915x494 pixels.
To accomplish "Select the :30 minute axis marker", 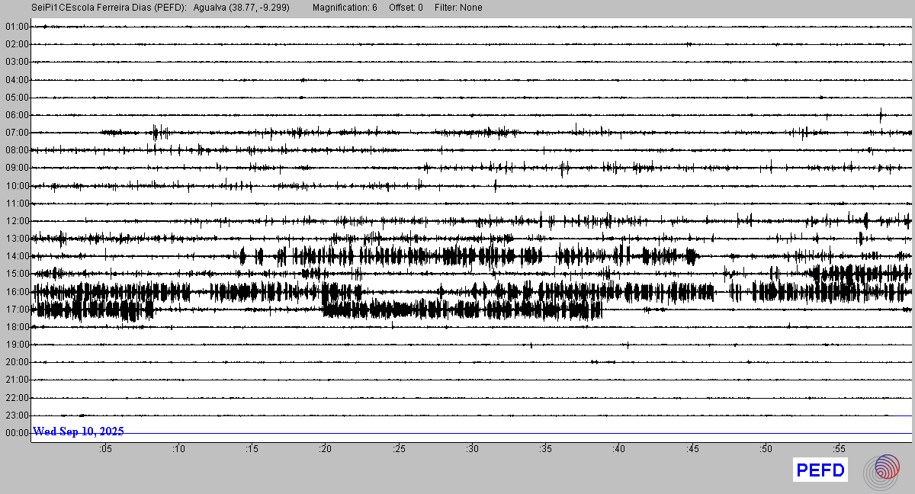I will tap(473, 450).
